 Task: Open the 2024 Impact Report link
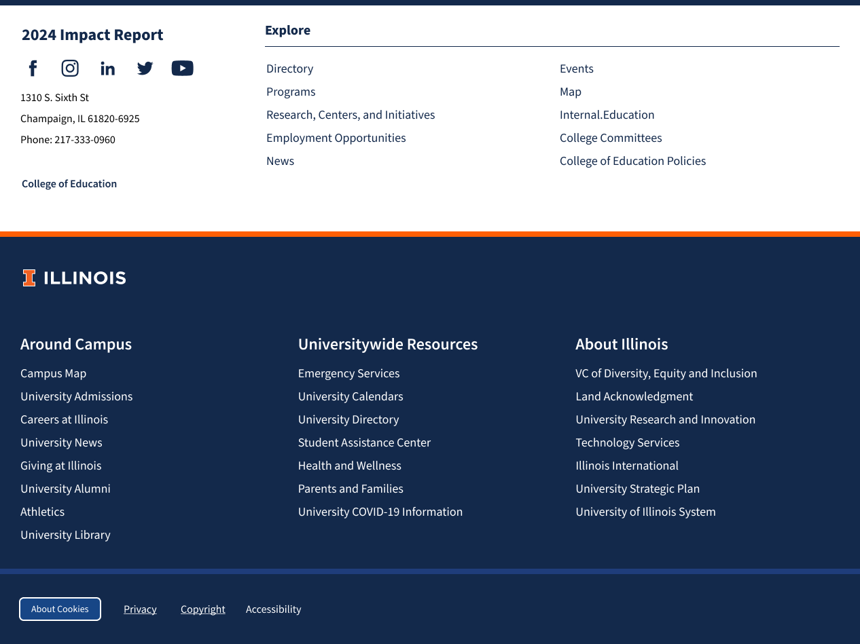pyautogui.click(x=92, y=35)
